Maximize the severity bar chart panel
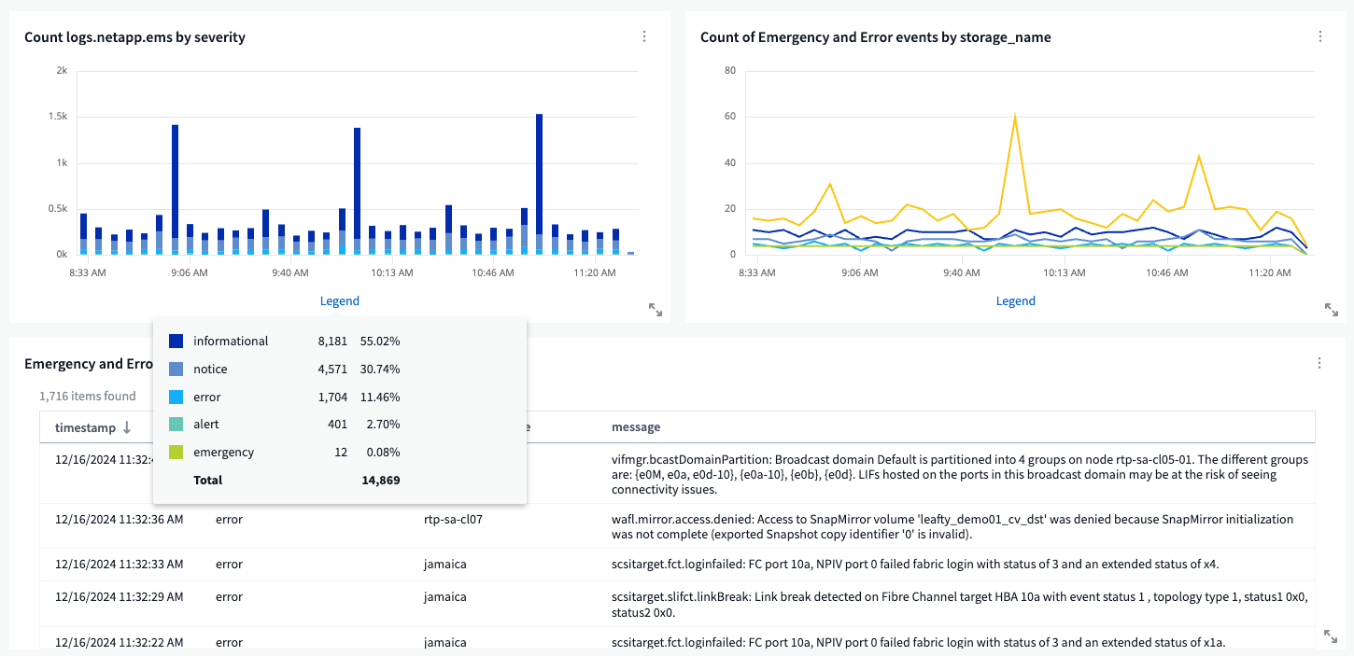The width and height of the screenshot is (1354, 656). click(654, 309)
